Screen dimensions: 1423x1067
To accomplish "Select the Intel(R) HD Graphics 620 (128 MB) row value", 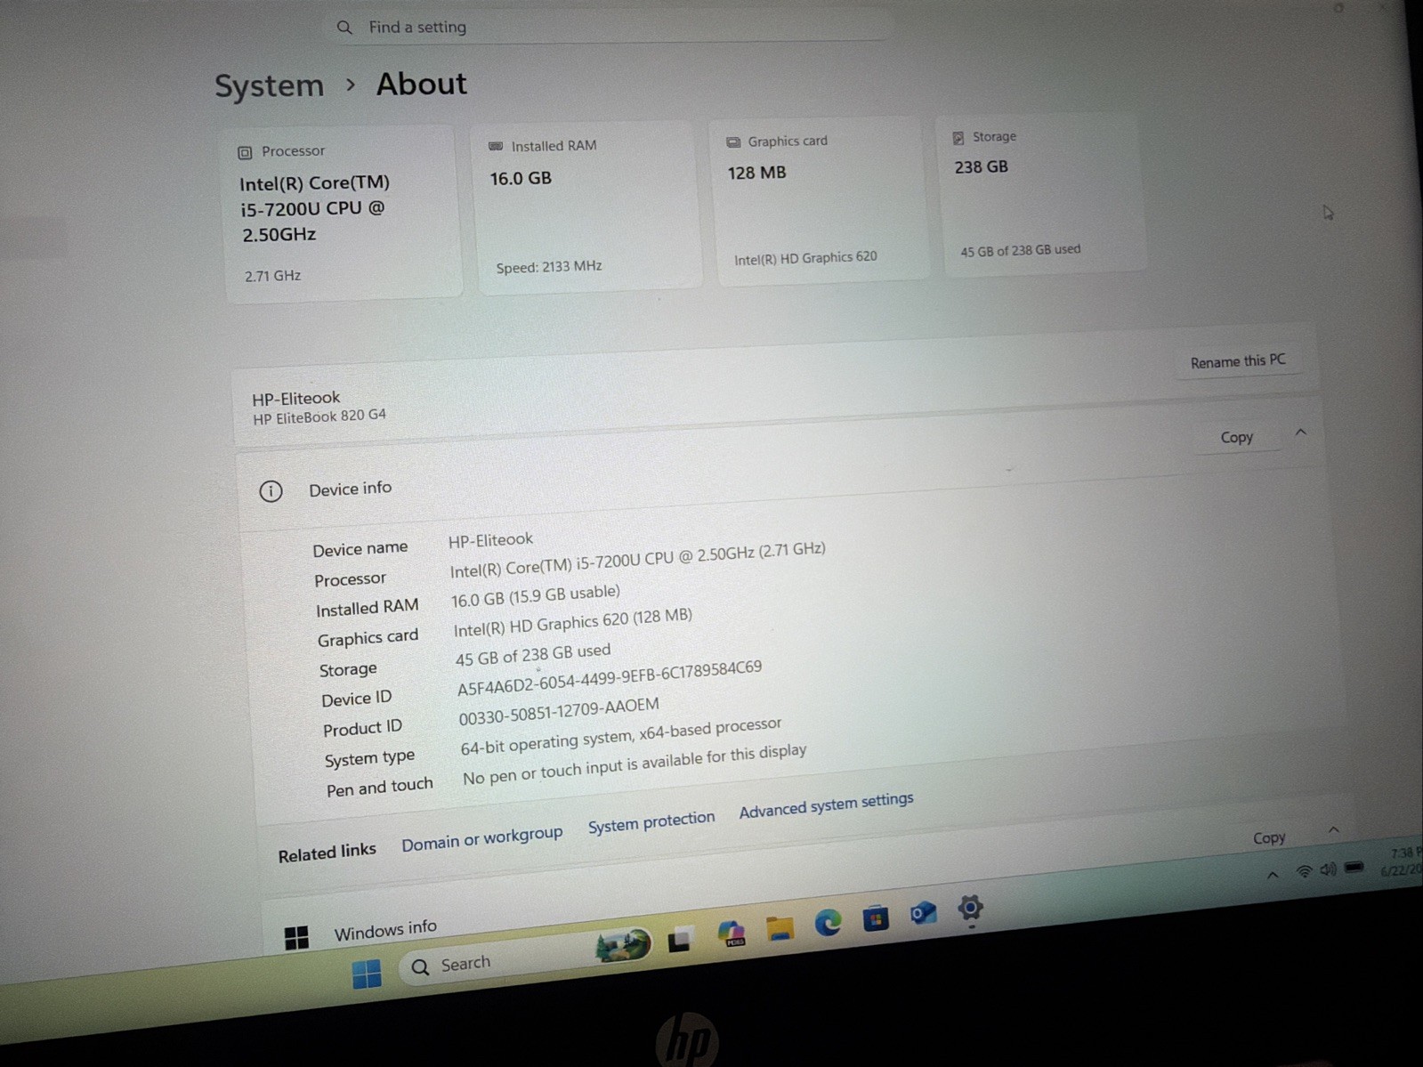I will (572, 622).
